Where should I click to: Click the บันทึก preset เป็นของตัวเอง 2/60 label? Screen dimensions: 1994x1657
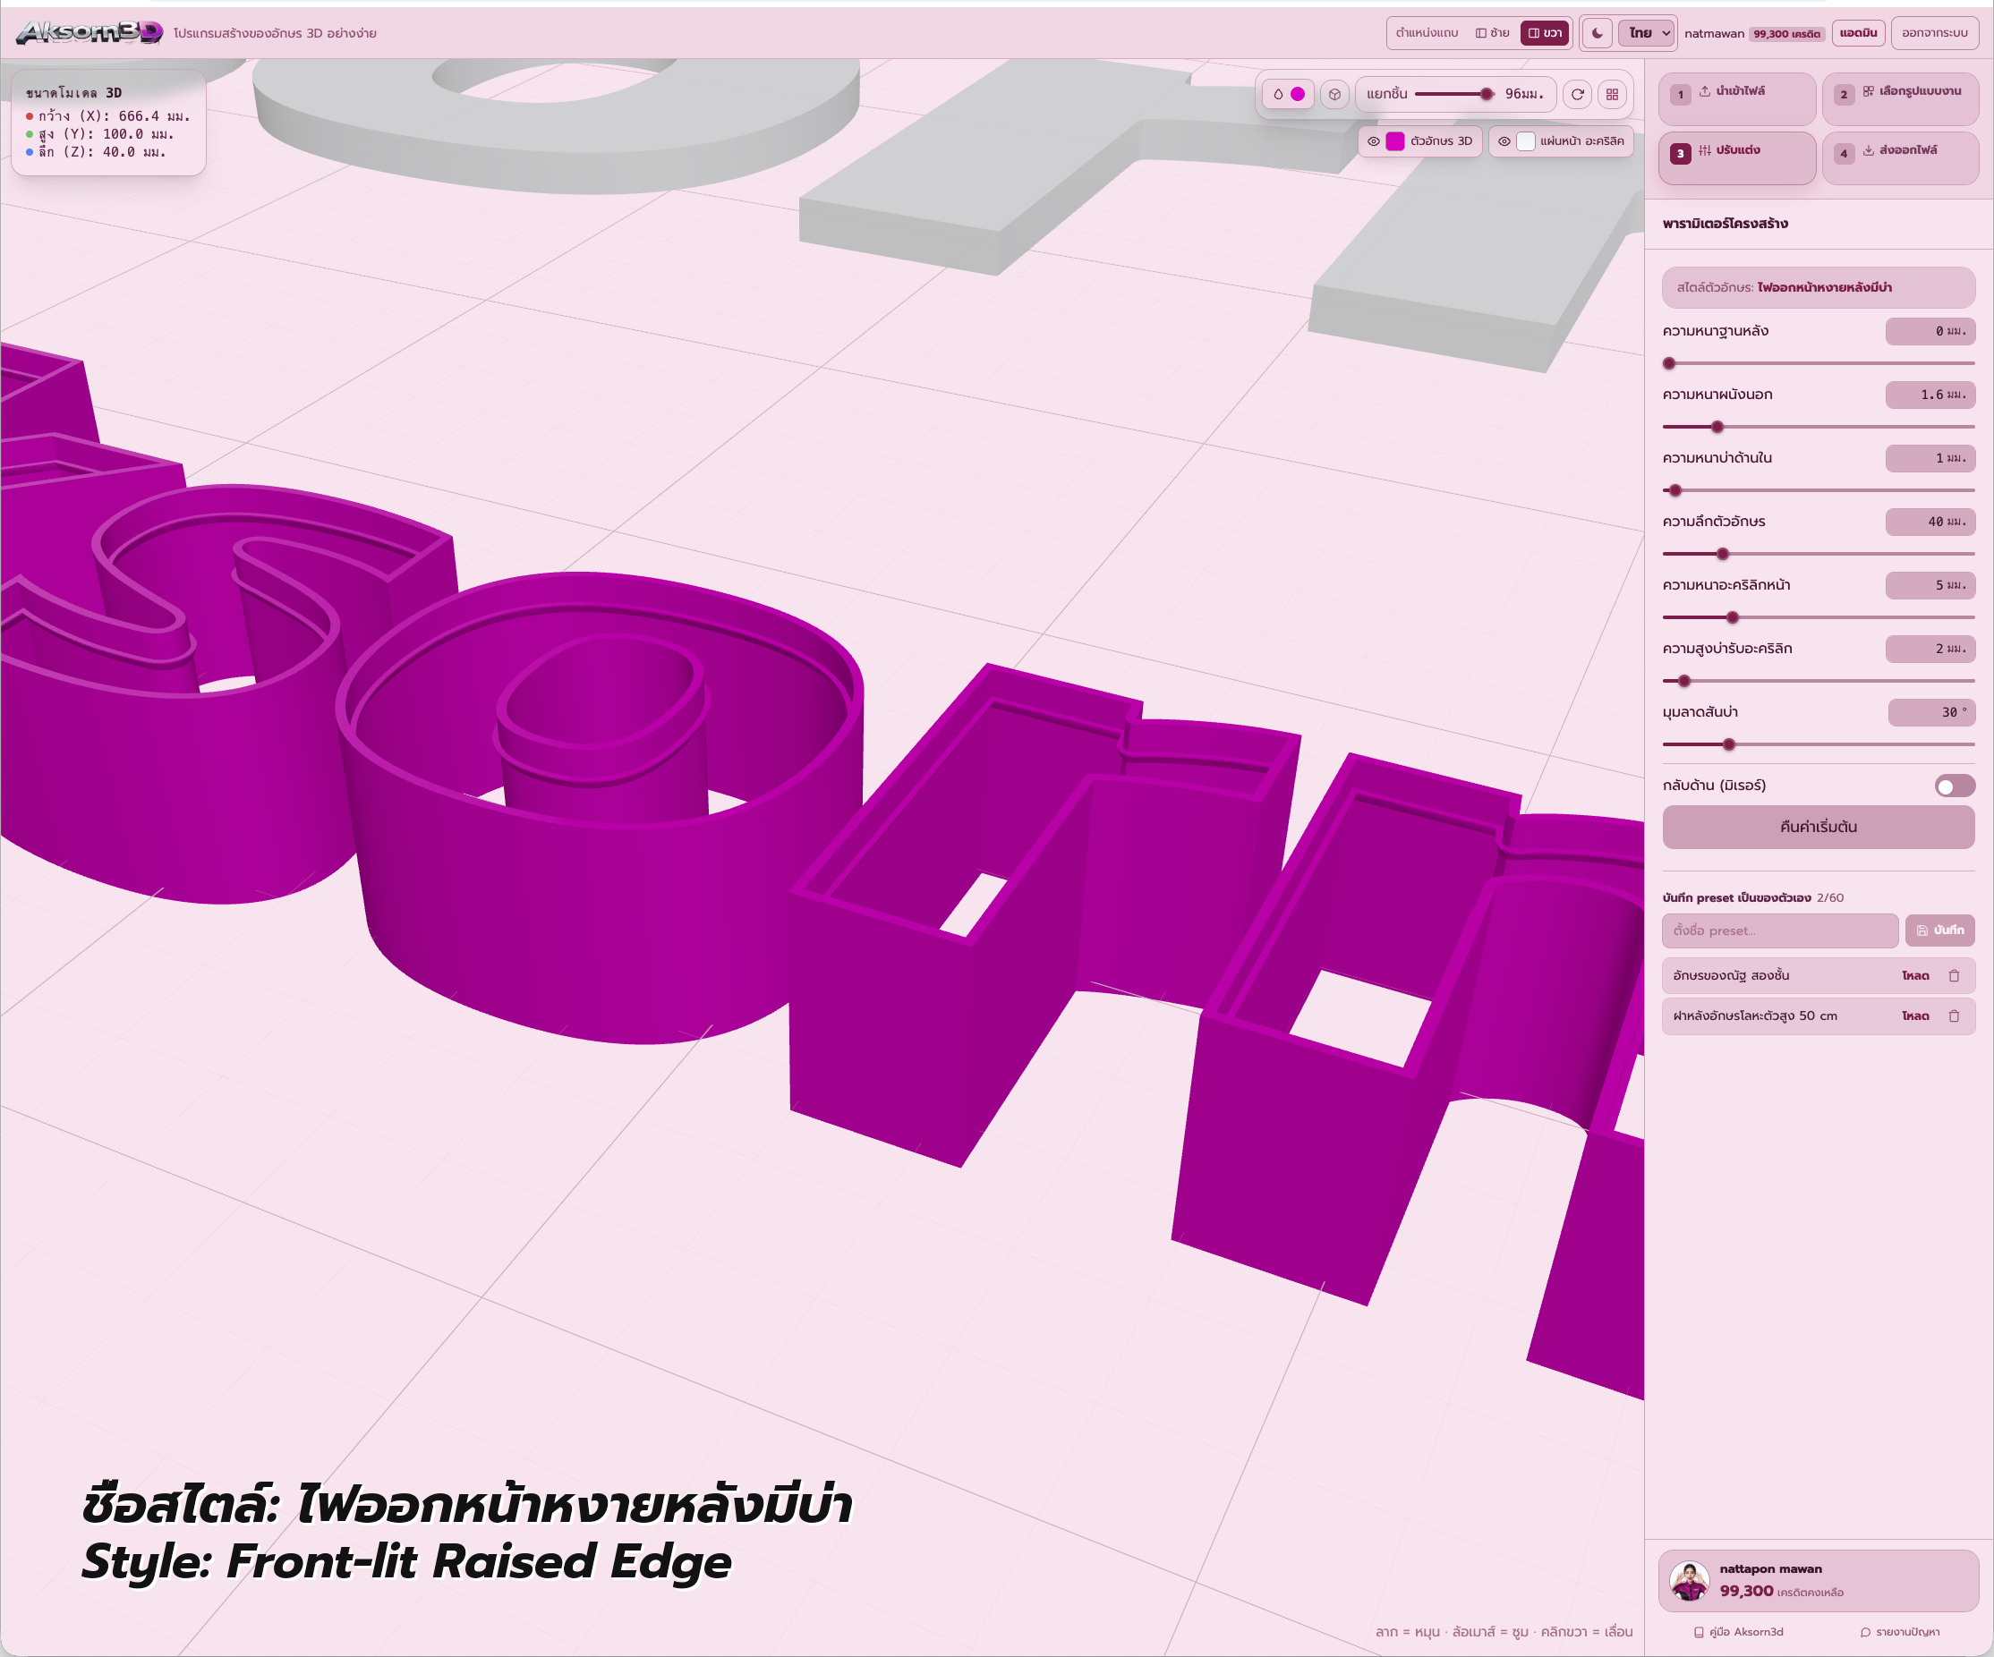pyautogui.click(x=1753, y=897)
